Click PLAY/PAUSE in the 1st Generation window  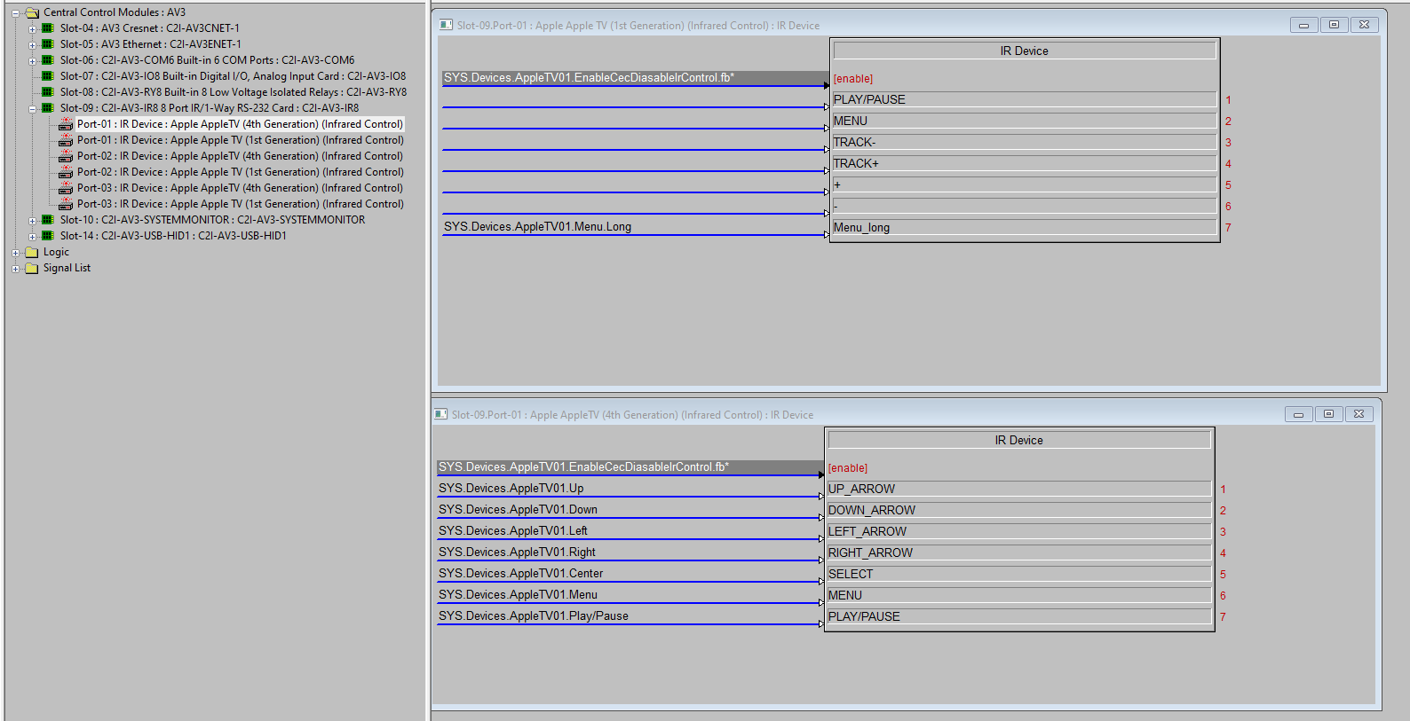[1024, 99]
